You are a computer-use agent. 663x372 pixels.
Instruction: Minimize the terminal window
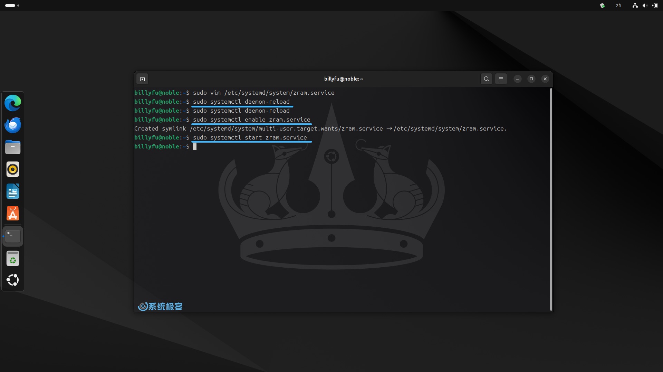tap(518, 79)
